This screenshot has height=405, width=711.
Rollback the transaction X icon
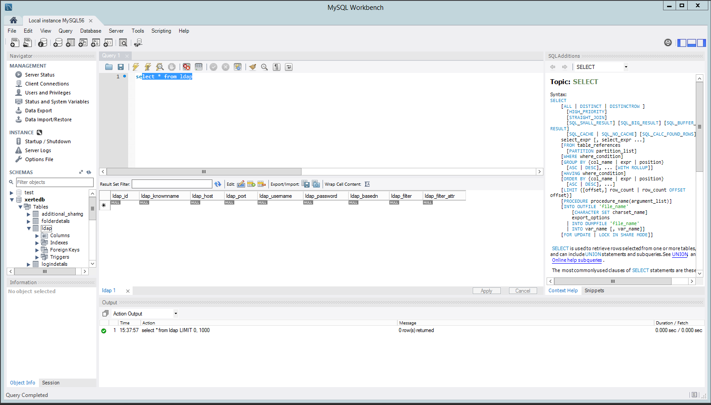point(226,67)
